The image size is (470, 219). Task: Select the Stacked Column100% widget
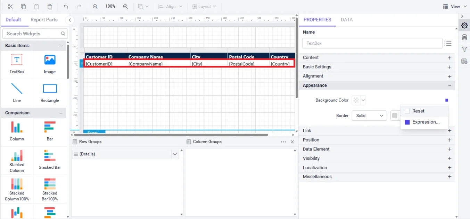pos(17,189)
